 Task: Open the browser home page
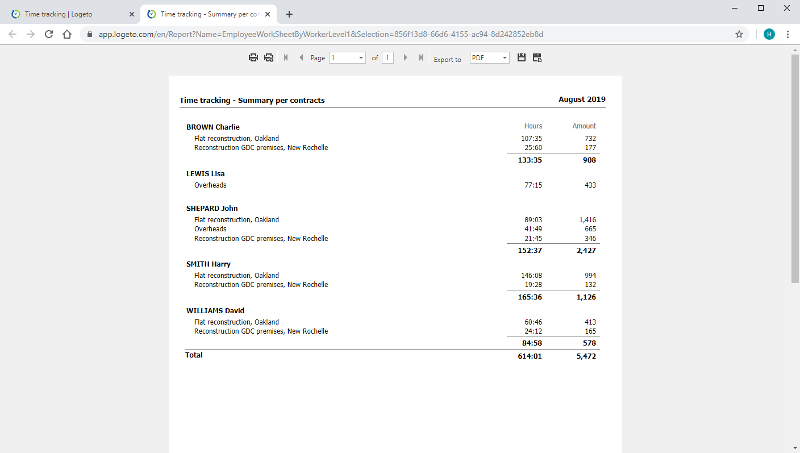pyautogui.click(x=67, y=34)
